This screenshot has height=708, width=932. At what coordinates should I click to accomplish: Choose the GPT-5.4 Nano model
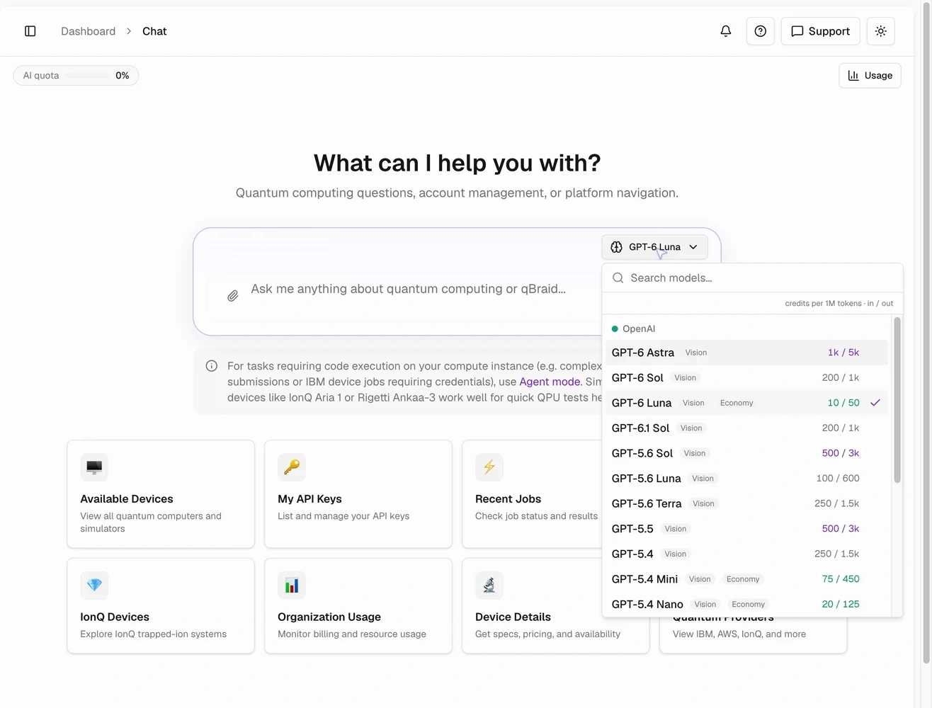tap(746, 604)
